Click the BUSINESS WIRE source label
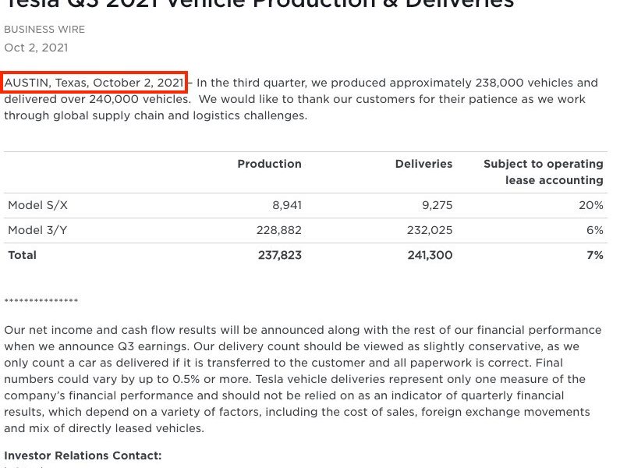The height and width of the screenshot is (468, 620). 44,30
